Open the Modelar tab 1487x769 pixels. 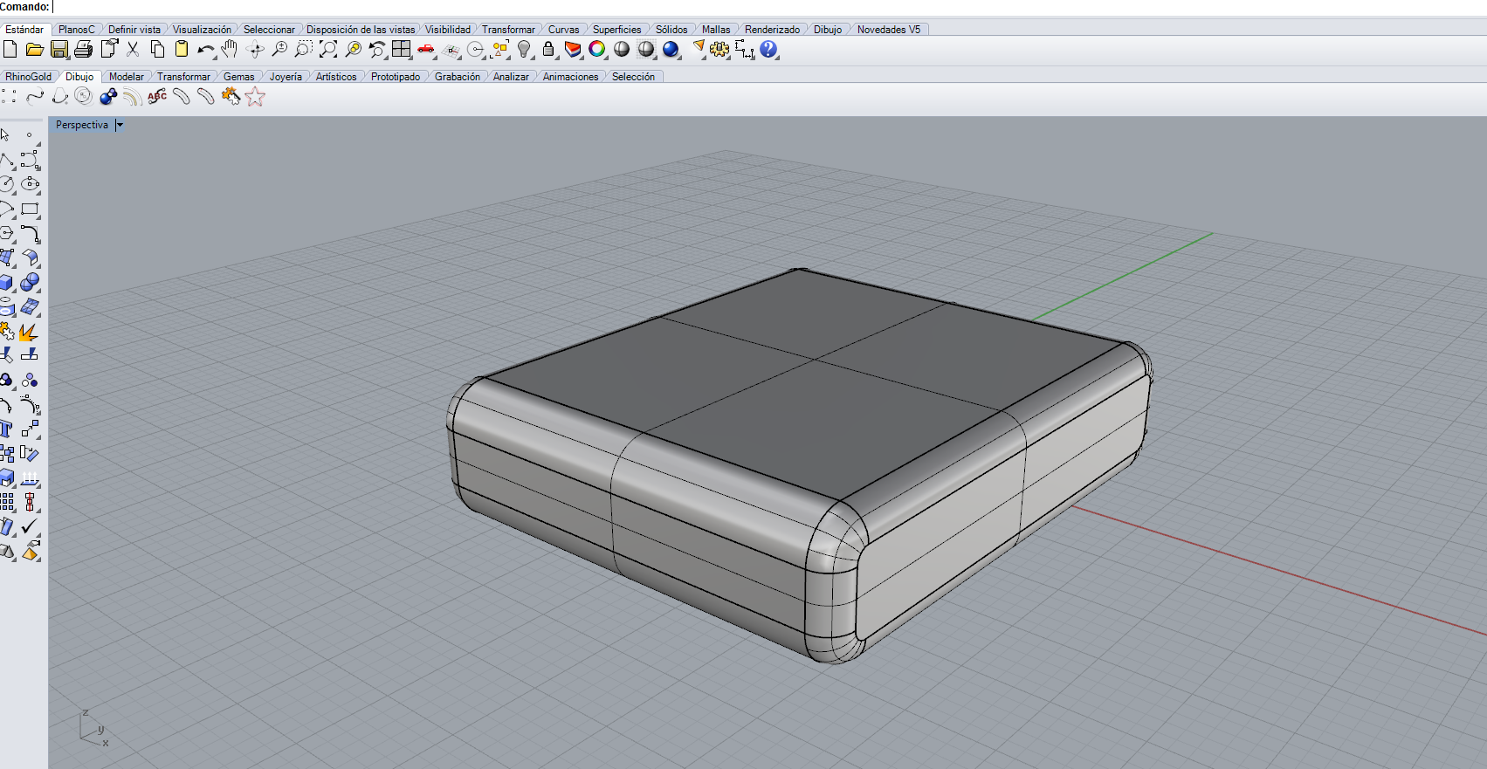pos(127,77)
